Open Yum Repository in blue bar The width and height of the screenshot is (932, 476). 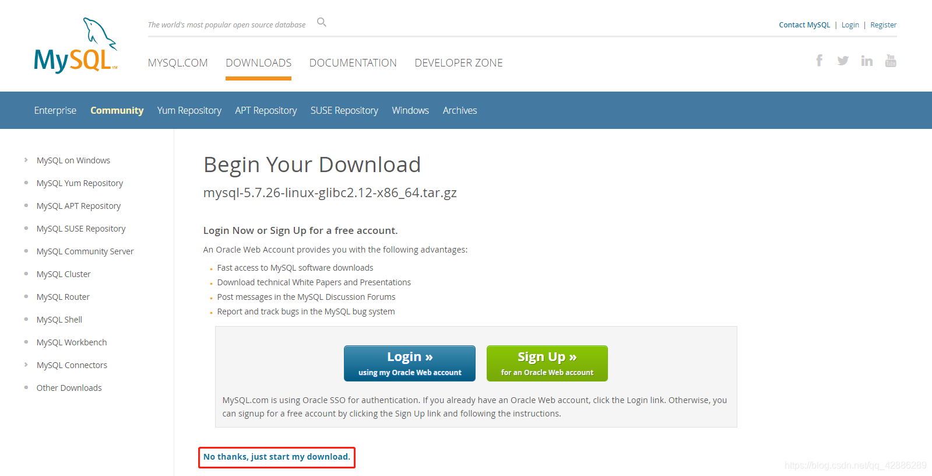click(x=189, y=110)
